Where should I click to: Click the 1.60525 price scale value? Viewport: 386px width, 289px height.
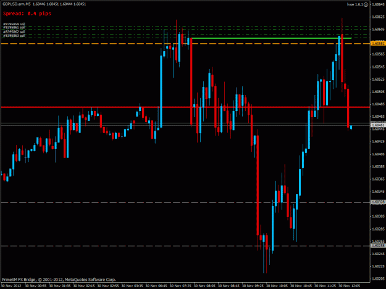378,79
